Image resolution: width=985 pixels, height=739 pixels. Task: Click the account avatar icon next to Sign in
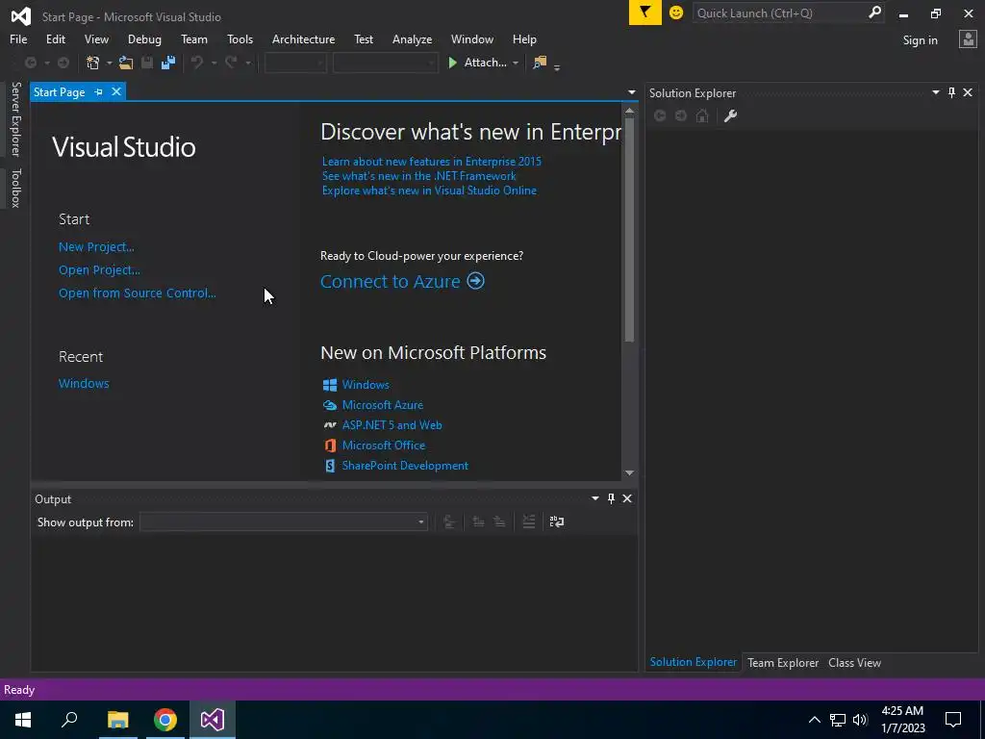pos(968,38)
